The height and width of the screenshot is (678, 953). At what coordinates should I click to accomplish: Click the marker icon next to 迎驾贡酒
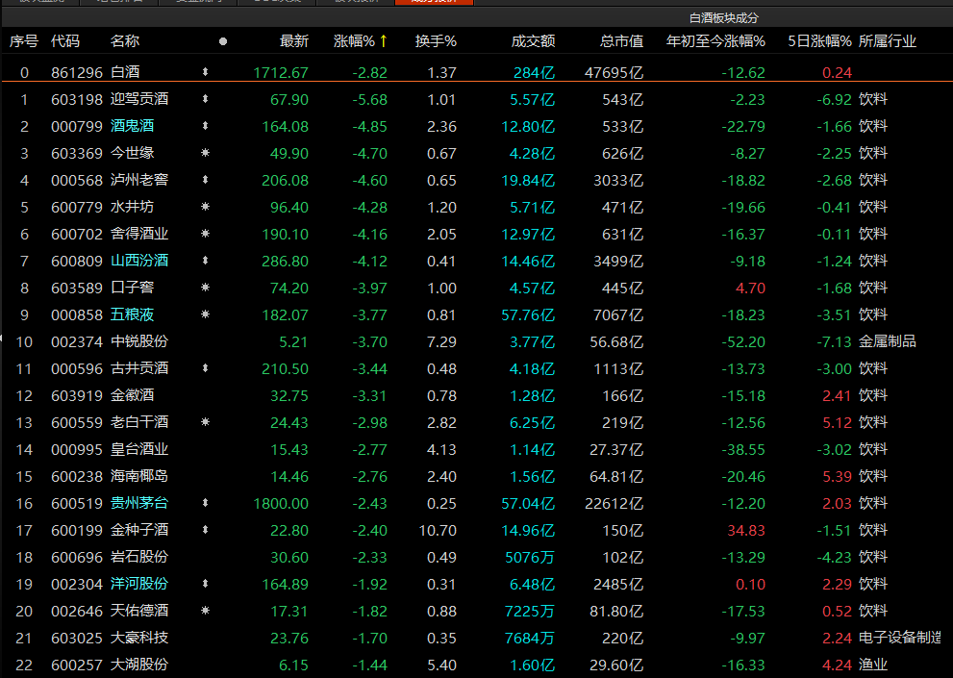point(206,98)
